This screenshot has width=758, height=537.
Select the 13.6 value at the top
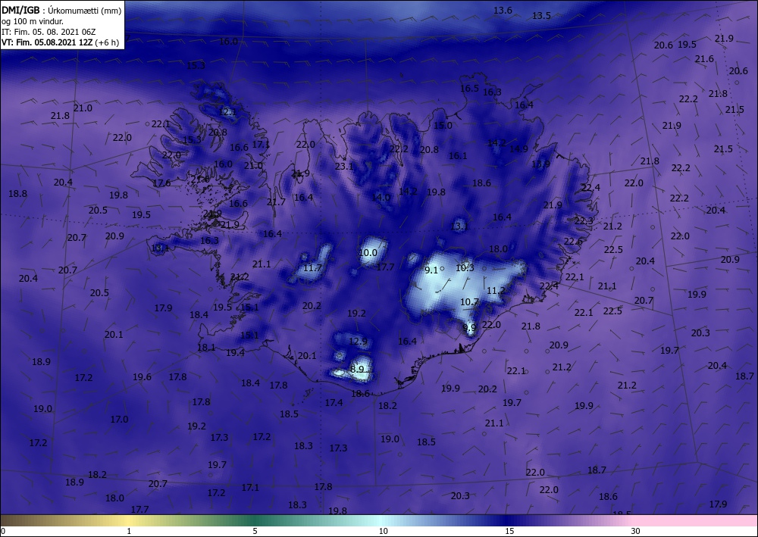[503, 11]
